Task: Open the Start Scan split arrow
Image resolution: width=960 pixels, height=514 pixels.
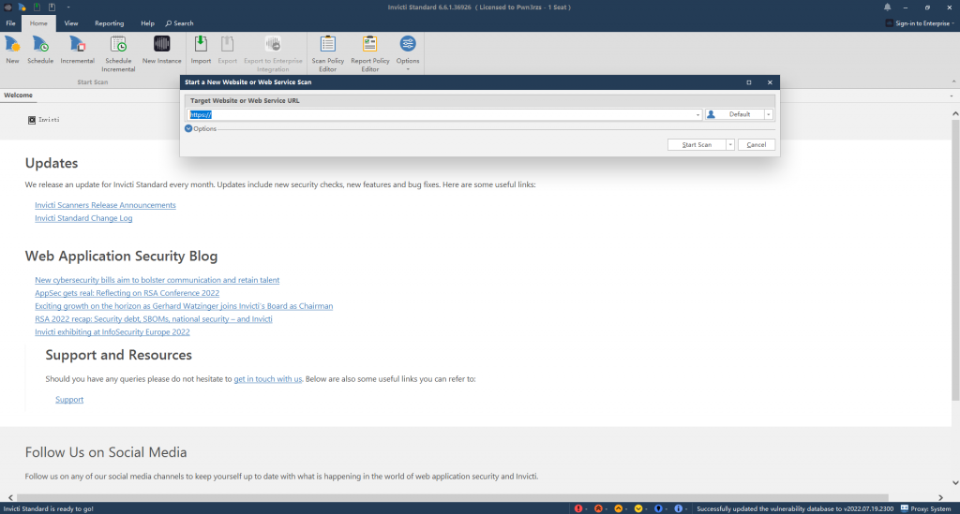Action: click(x=730, y=145)
